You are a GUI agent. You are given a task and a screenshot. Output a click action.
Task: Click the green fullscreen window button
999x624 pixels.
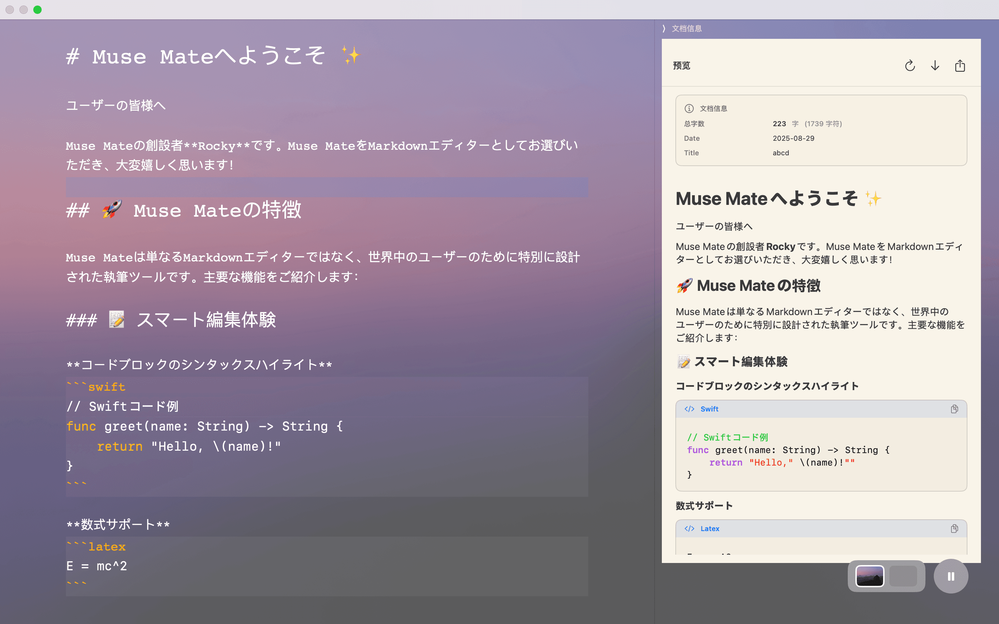click(37, 9)
